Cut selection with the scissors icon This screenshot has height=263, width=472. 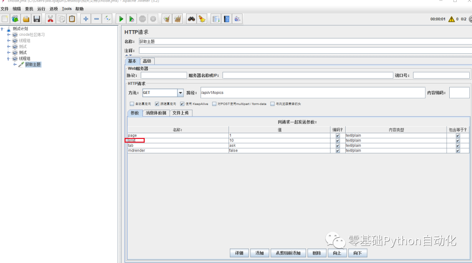click(x=50, y=19)
